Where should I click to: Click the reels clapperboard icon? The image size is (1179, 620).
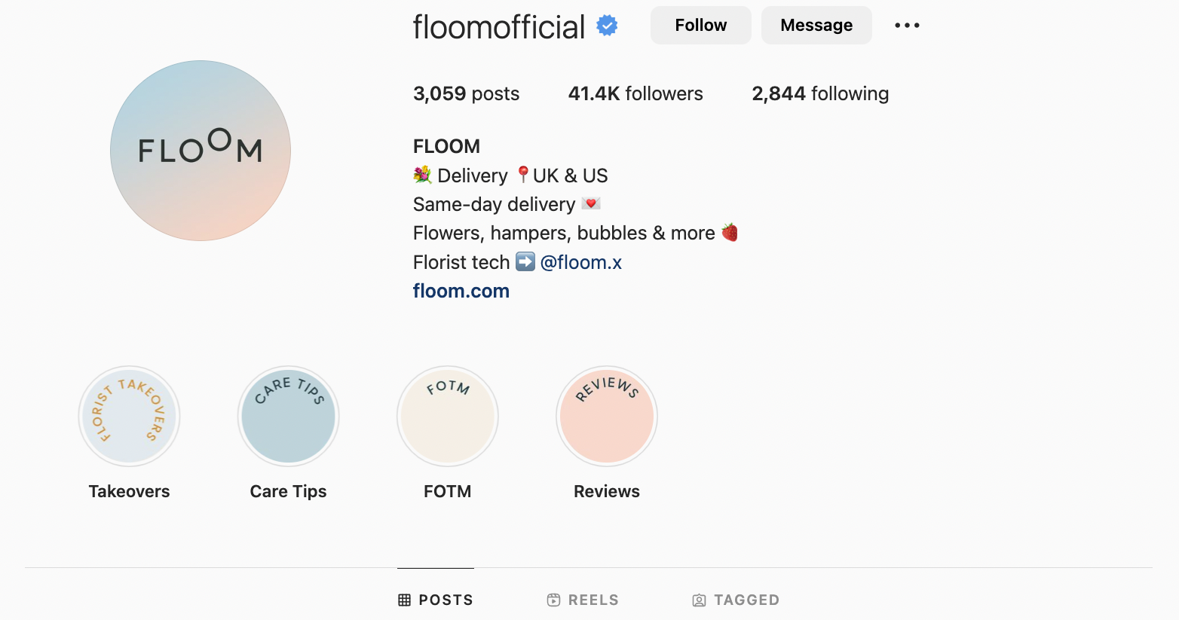coord(553,600)
